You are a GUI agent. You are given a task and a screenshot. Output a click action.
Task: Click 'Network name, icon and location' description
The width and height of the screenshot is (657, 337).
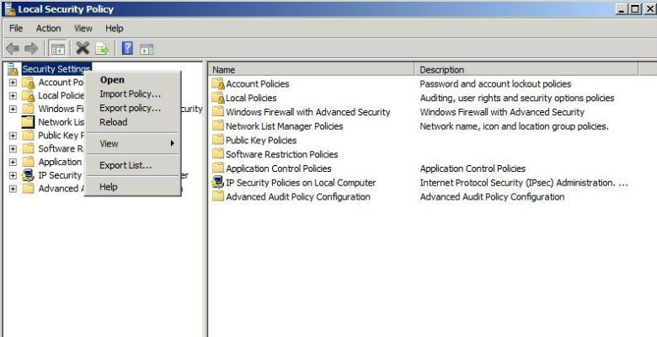514,126
